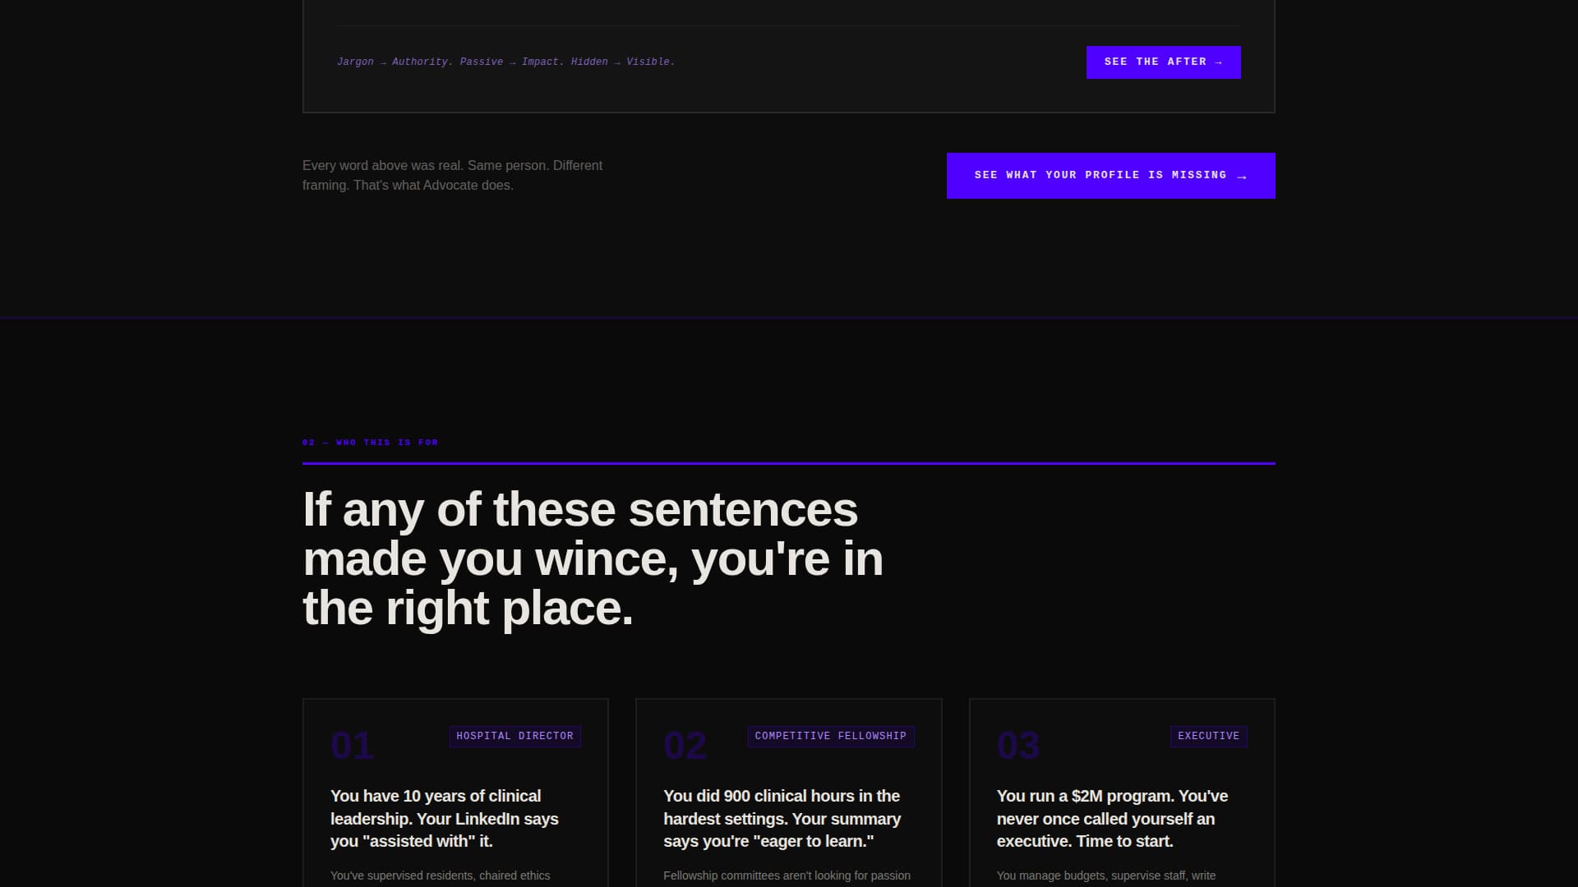
Task: Click the 02 — WHO THIS IS FOR label
Action: pos(371,442)
